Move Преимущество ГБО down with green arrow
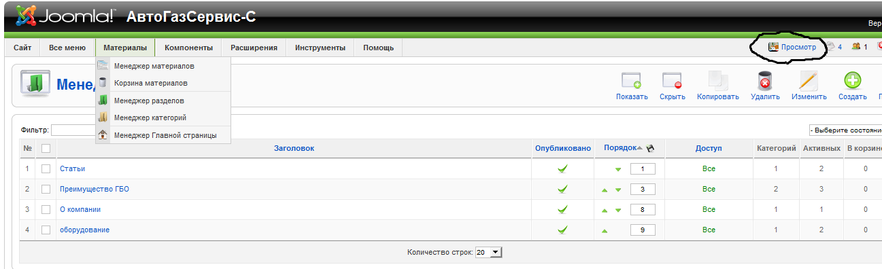 point(618,190)
